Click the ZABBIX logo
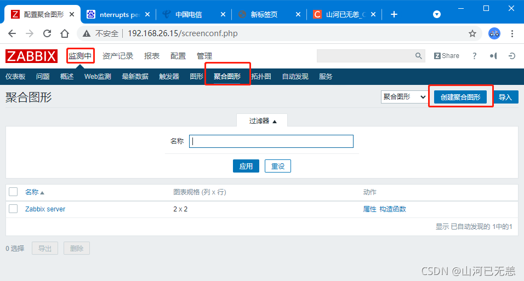The image size is (524, 281). [x=31, y=56]
